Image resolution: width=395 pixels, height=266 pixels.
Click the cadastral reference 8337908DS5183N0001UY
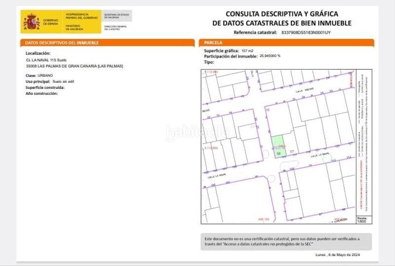(x=305, y=32)
